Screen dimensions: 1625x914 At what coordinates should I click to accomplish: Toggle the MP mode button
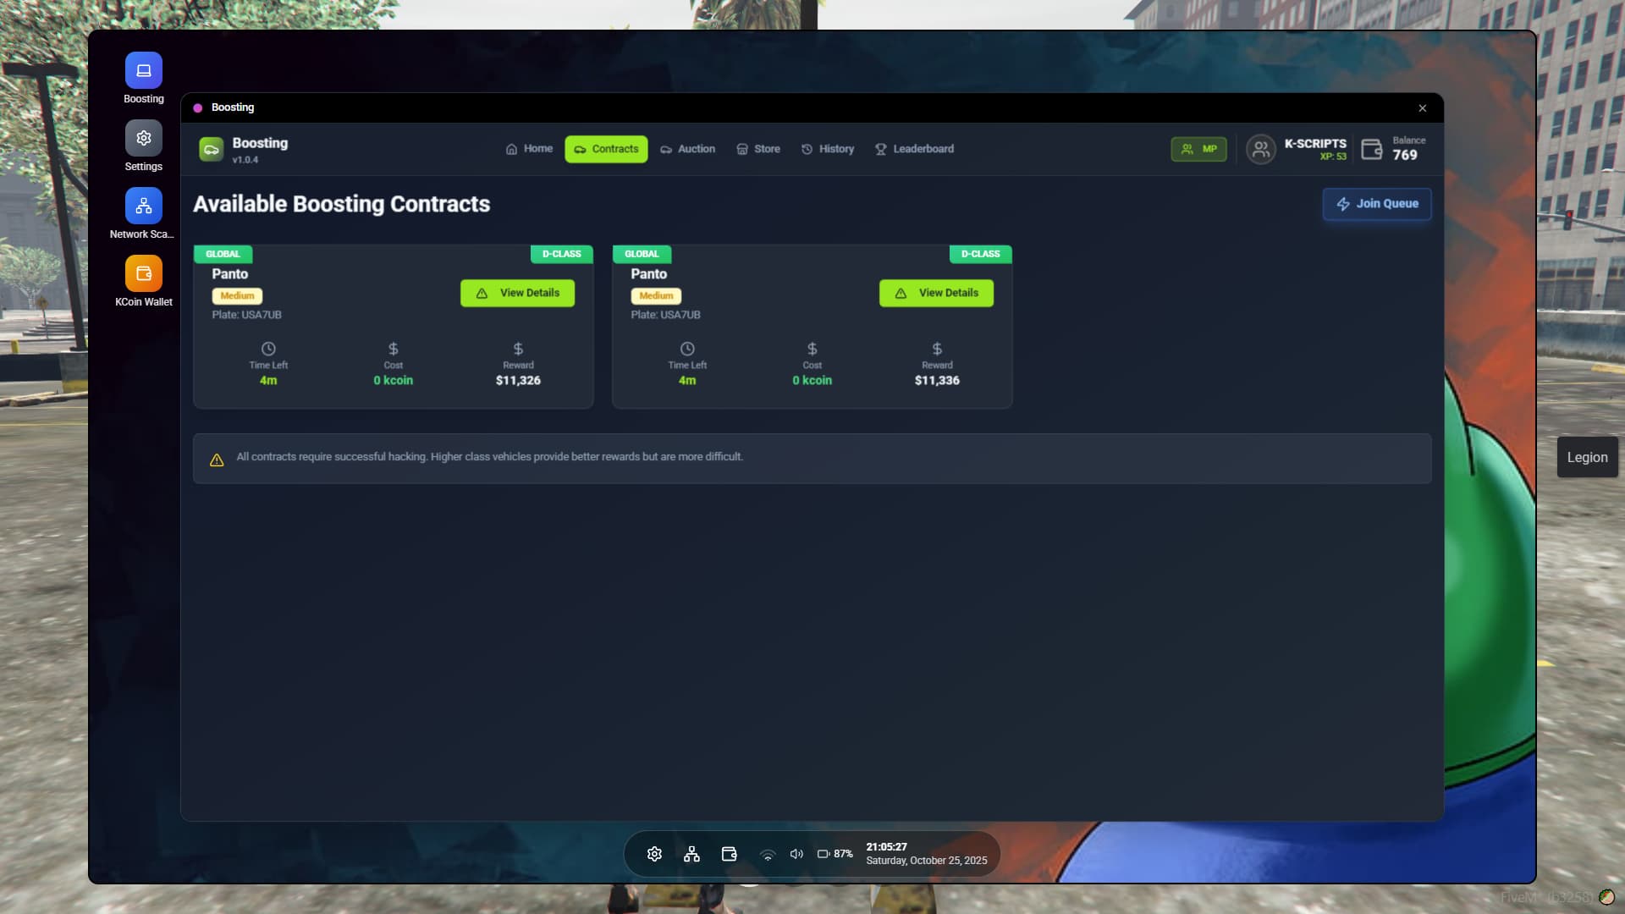click(1198, 149)
